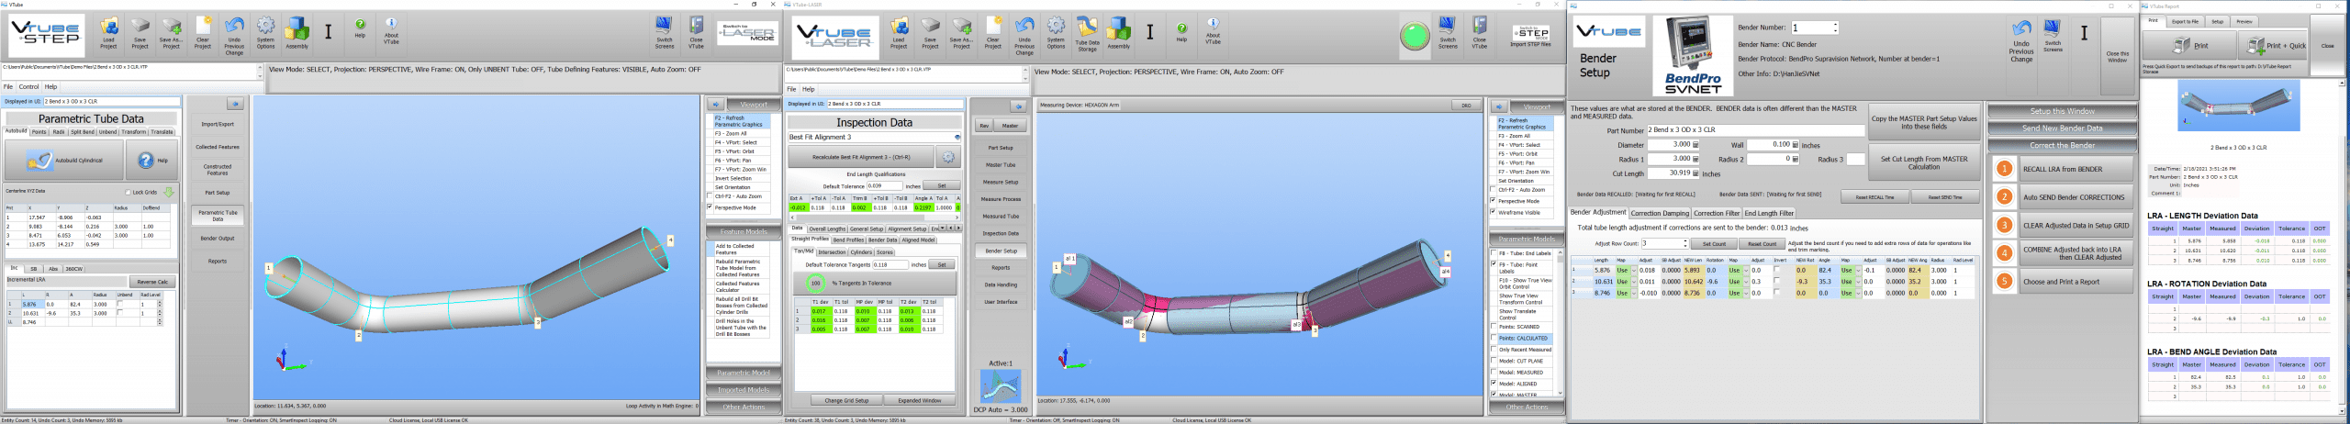
Task: Toggle Model: CUT PLANE checkbox
Action: coord(1494,361)
